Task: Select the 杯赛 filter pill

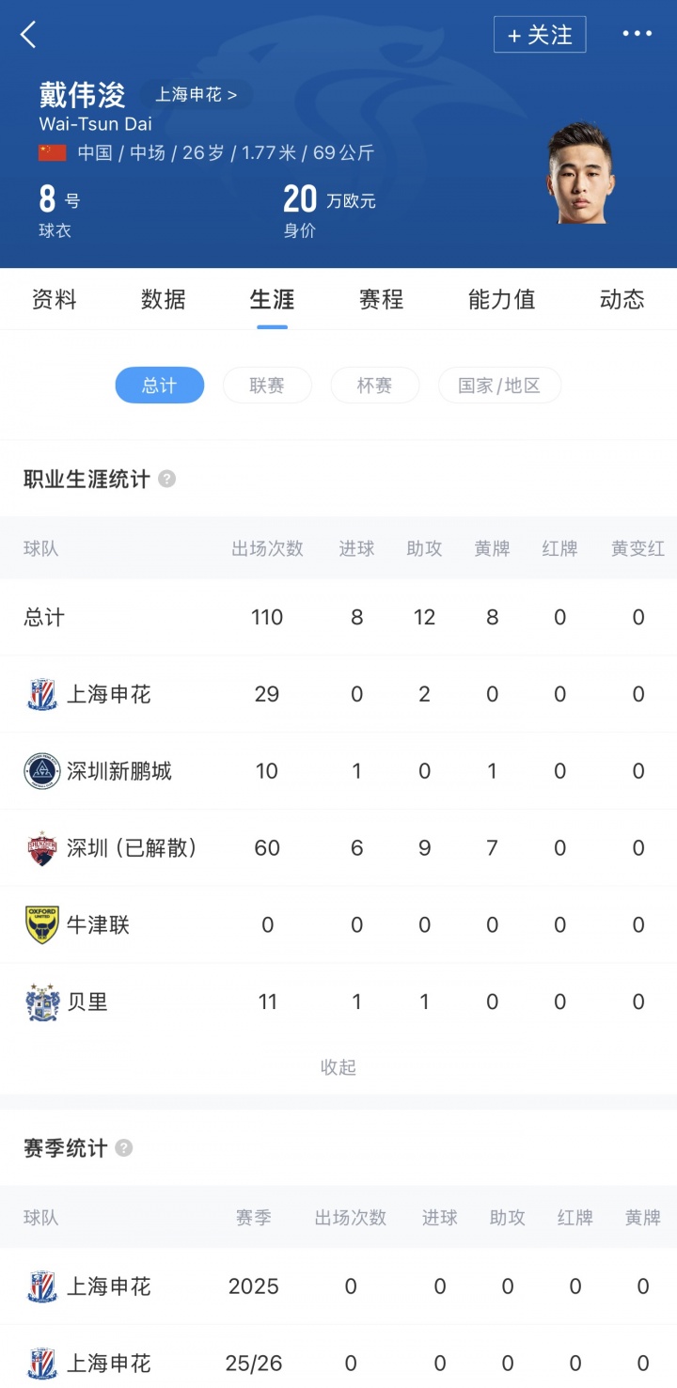Action: tap(374, 386)
